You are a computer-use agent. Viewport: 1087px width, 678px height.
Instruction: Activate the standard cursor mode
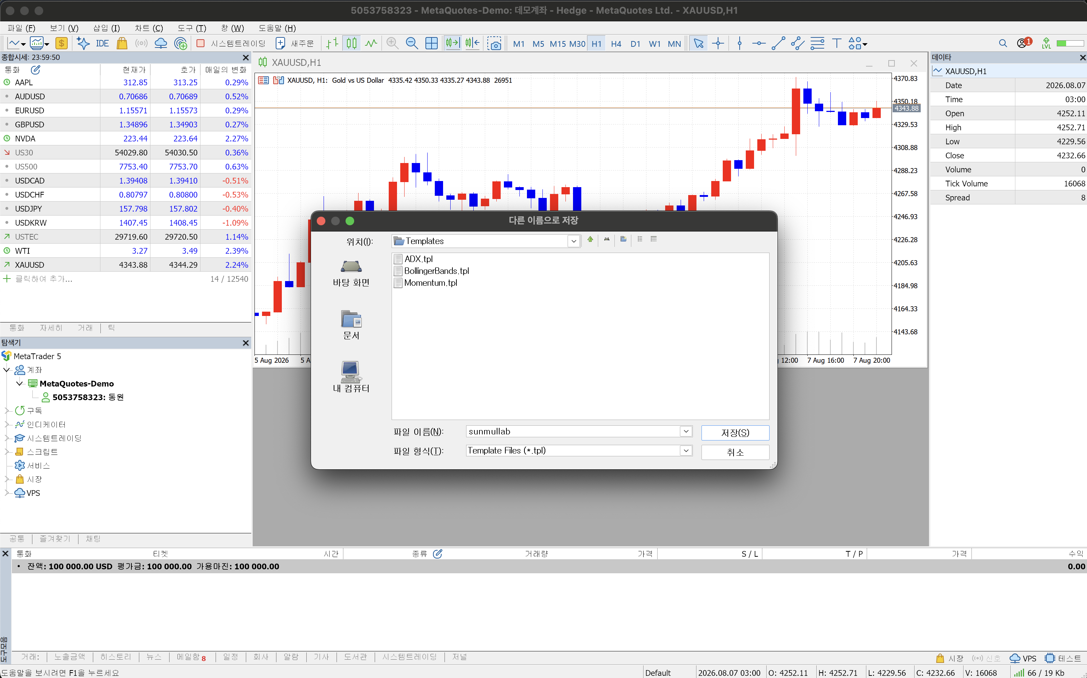tap(699, 44)
